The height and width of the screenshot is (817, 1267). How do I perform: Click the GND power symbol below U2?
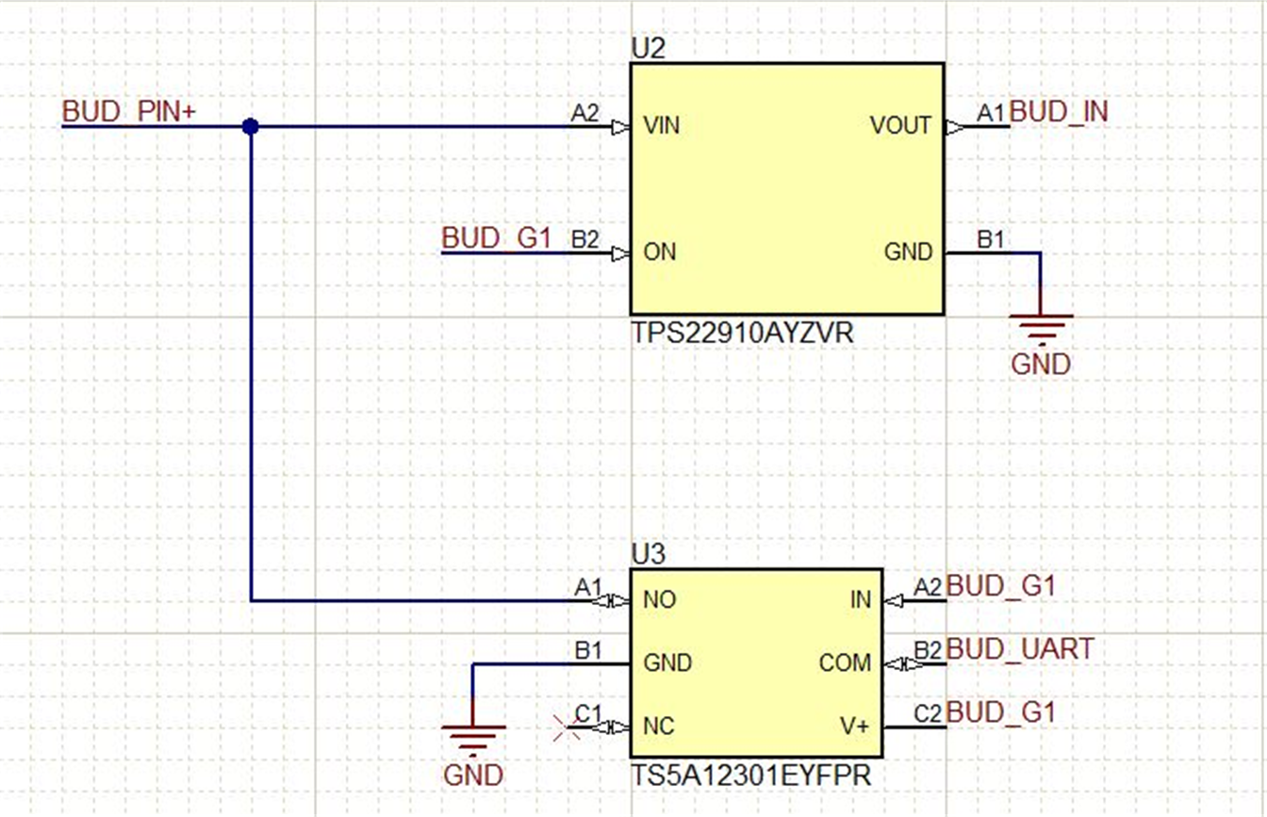(x=1041, y=328)
